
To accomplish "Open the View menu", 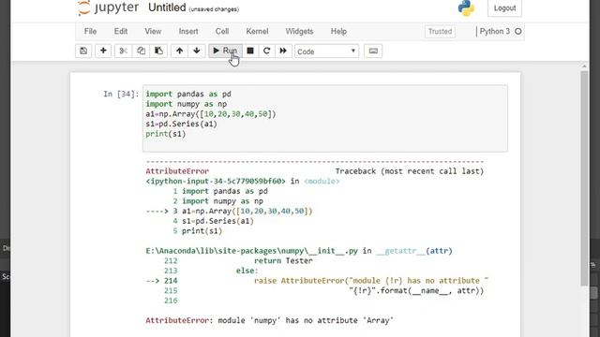I will pyautogui.click(x=153, y=31).
